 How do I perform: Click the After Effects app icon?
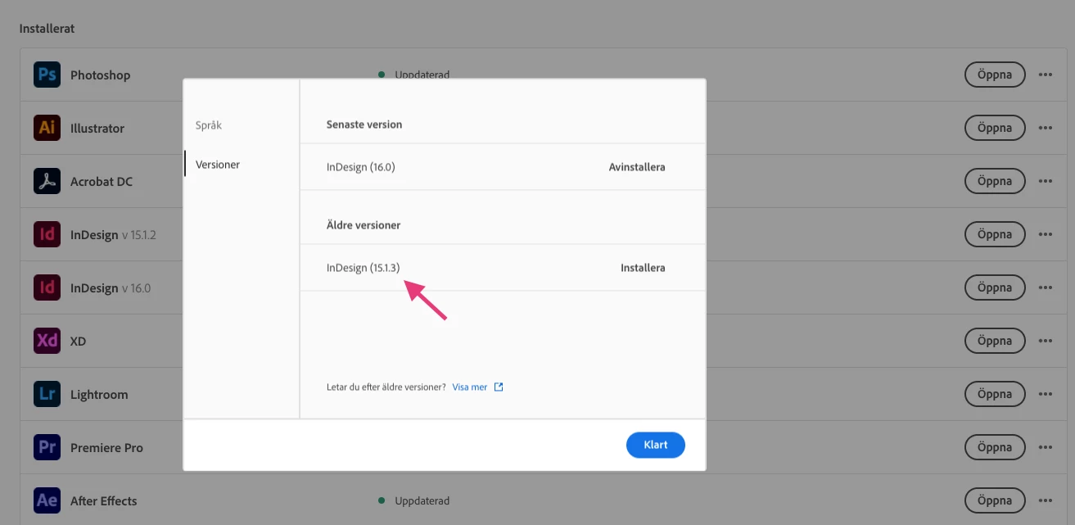47,500
